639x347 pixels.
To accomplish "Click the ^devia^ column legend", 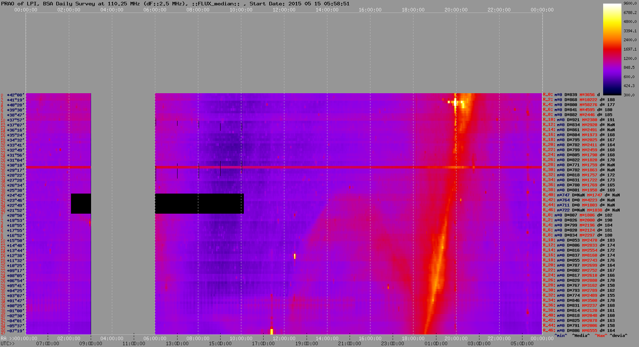I will (619, 336).
